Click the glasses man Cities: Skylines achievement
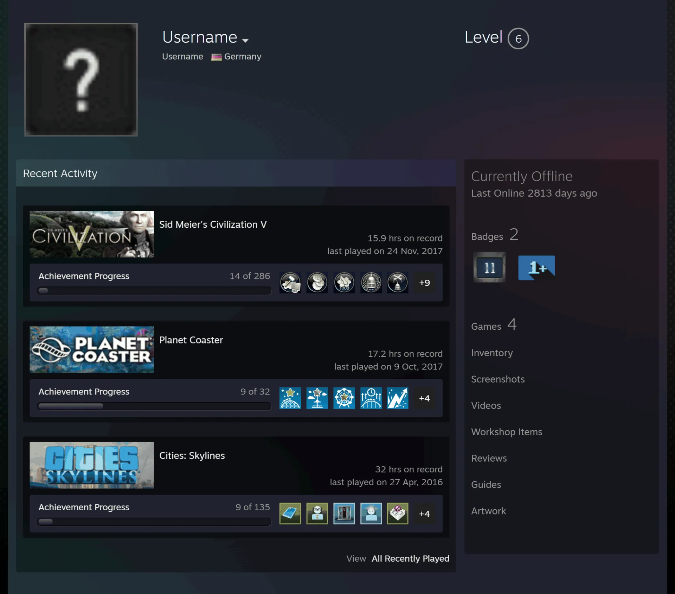Image resolution: width=675 pixels, height=594 pixels. coord(317,513)
